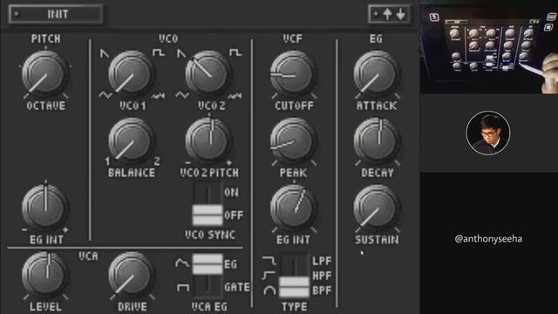The height and width of the screenshot is (314, 558).
Task: Toggle the VCO SYNC switch
Action: point(208,204)
